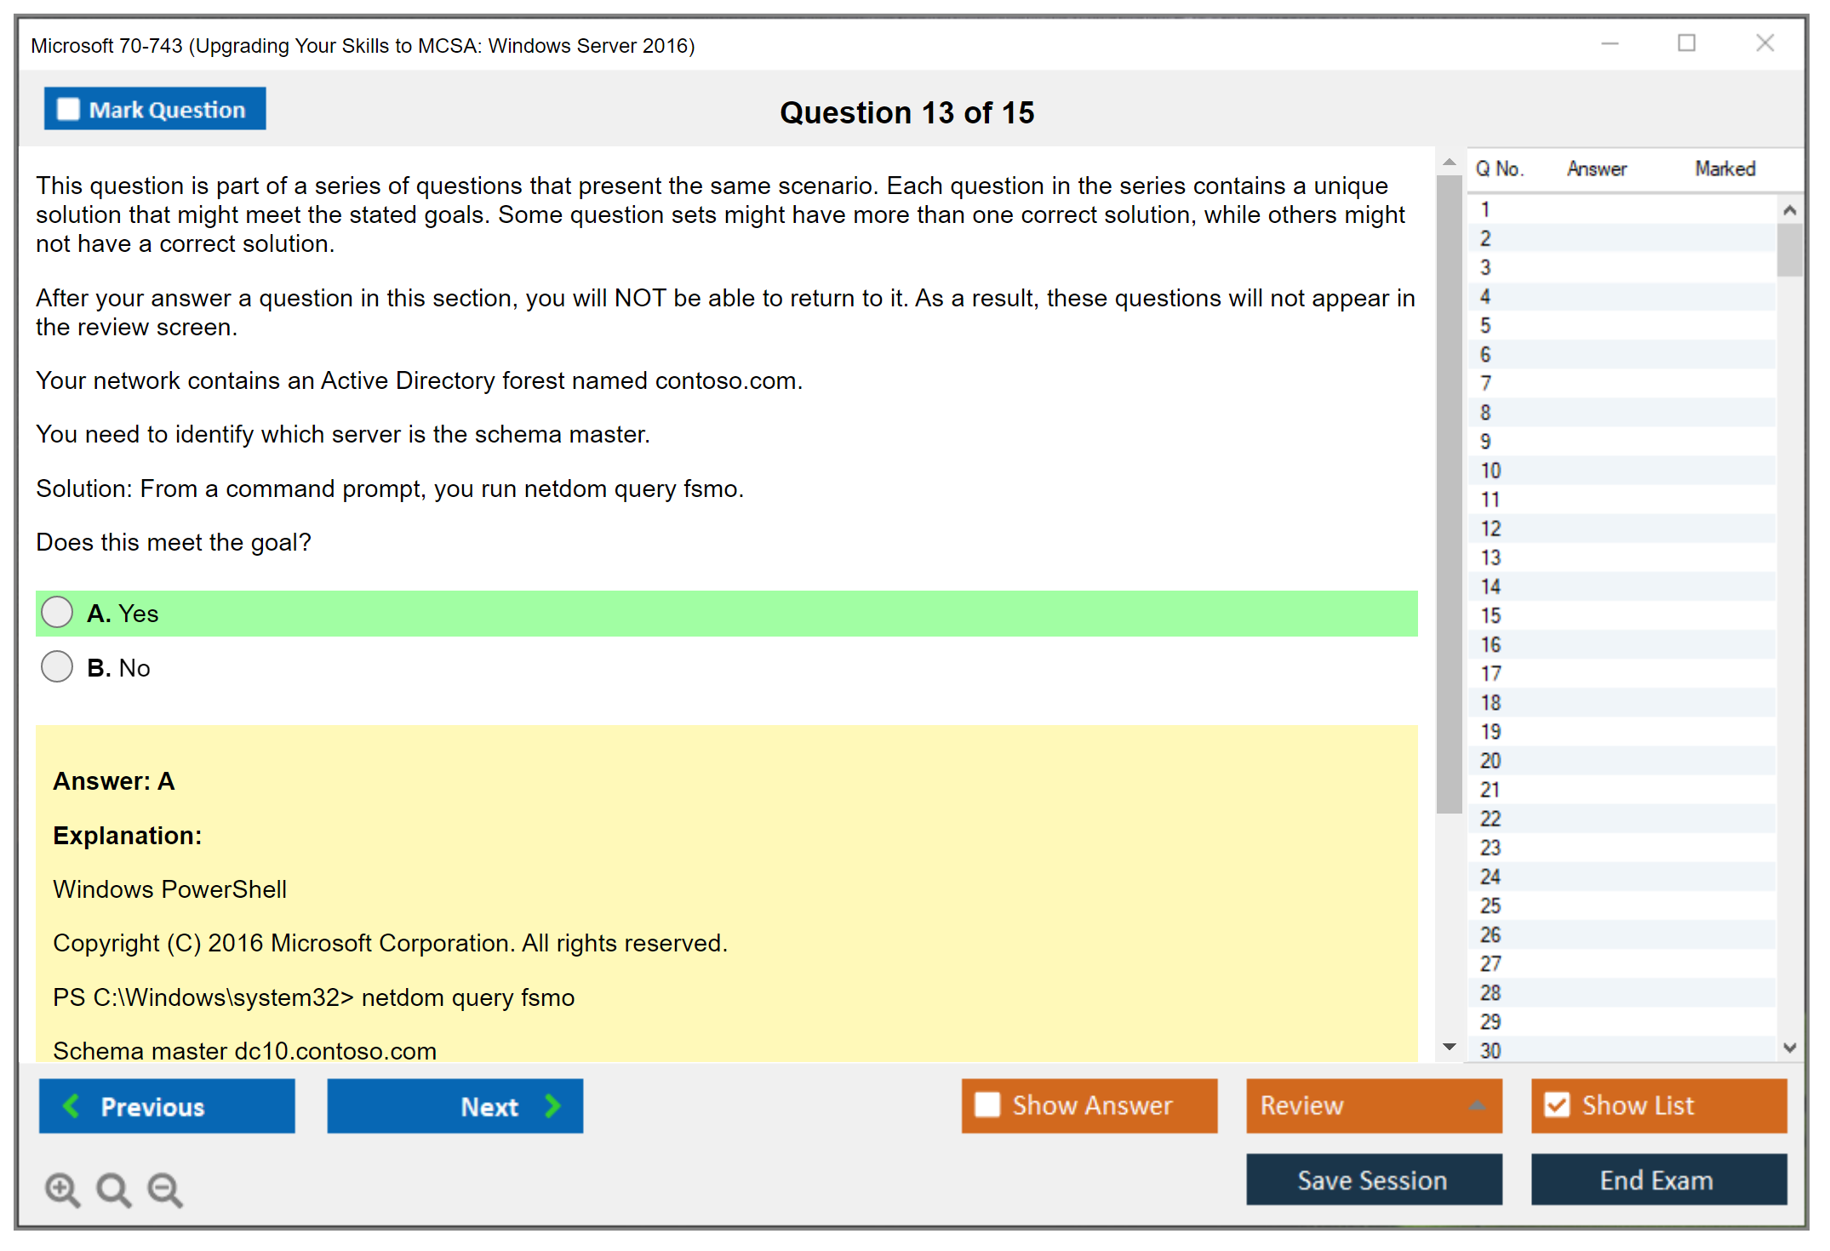The width and height of the screenshot is (1830, 1251).
Task: Select answer option B. No
Action: coord(57,666)
